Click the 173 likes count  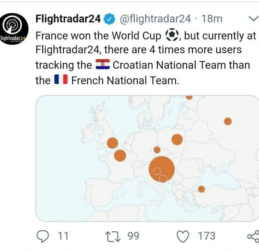(x=207, y=236)
